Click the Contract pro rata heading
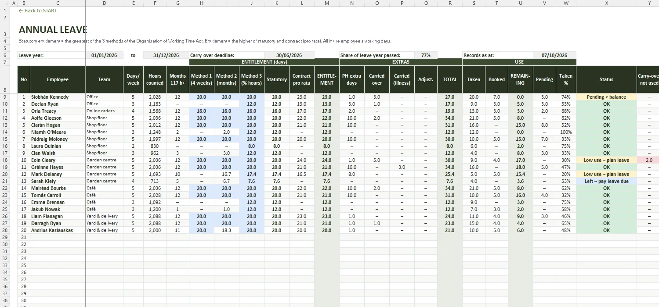The image size is (659, 307). 301,79
